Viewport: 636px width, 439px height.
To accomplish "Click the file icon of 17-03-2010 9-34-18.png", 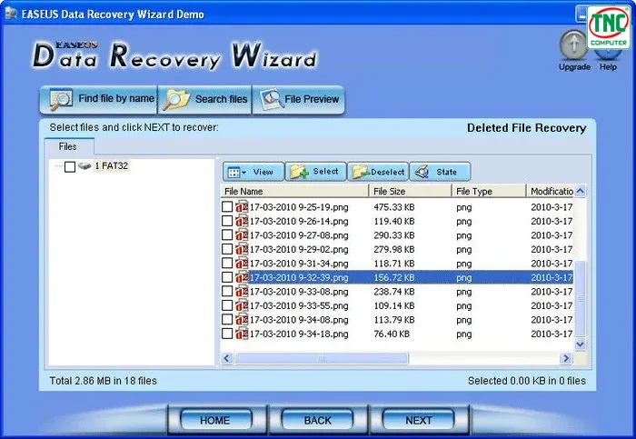I will [242, 334].
